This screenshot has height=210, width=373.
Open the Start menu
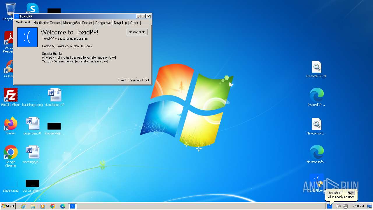tap(8, 206)
